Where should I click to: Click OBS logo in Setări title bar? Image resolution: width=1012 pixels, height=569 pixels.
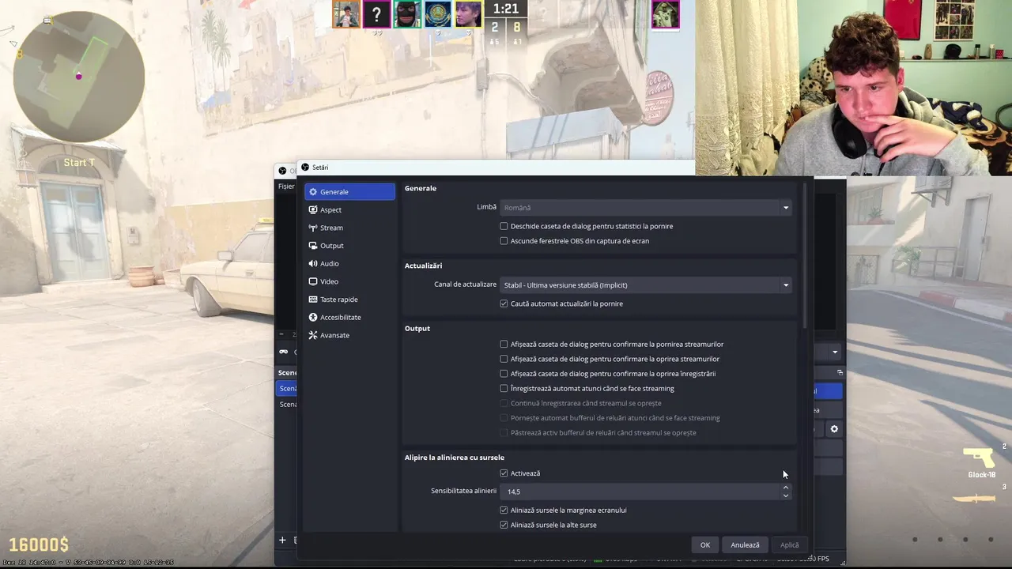click(305, 168)
